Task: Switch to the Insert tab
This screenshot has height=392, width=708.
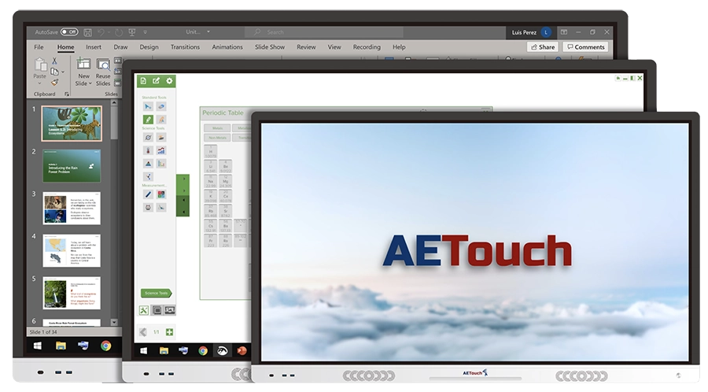Action: pyautogui.click(x=94, y=47)
